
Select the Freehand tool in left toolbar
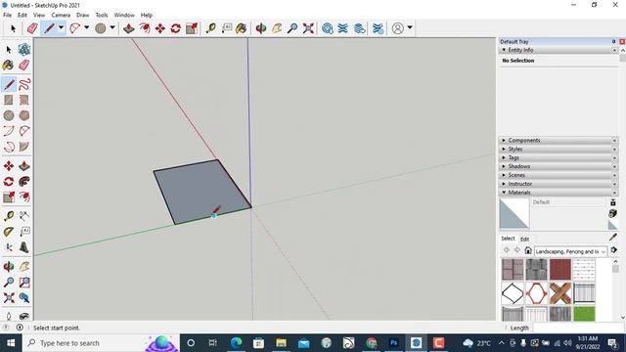point(24,84)
